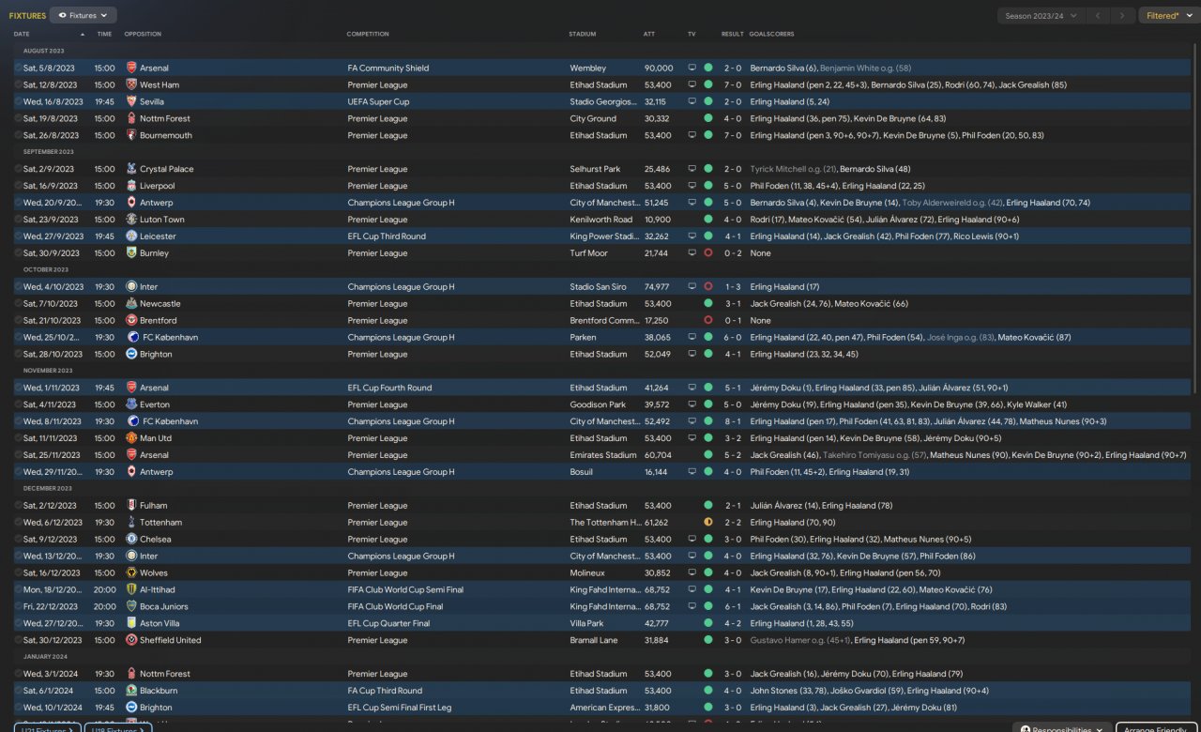Image resolution: width=1201 pixels, height=732 pixels.
Task: Click the West Ham club badge
Action: coord(131,85)
